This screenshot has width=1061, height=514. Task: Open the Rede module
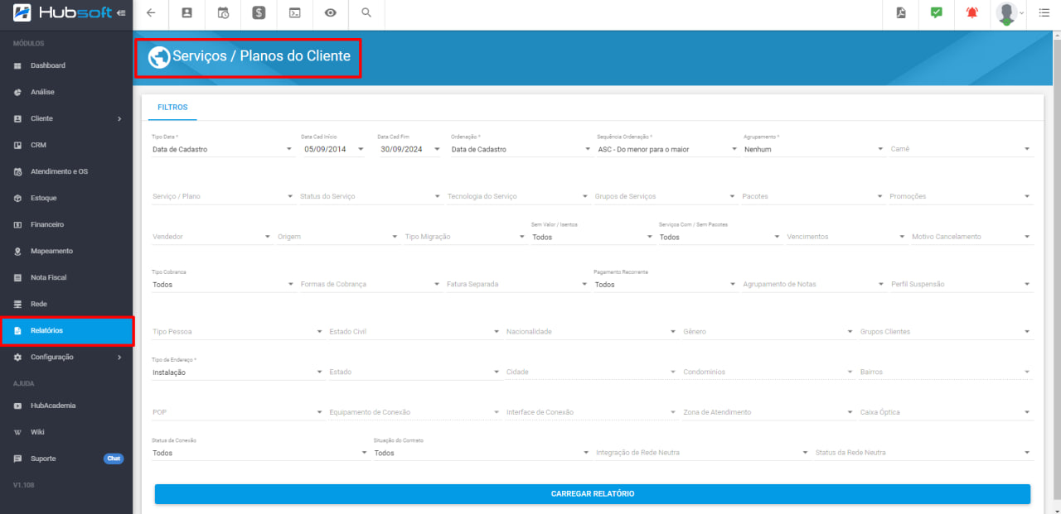[x=66, y=304]
